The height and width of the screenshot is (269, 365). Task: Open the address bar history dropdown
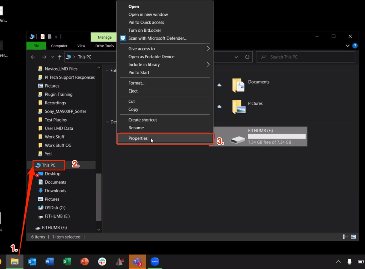click(236, 57)
